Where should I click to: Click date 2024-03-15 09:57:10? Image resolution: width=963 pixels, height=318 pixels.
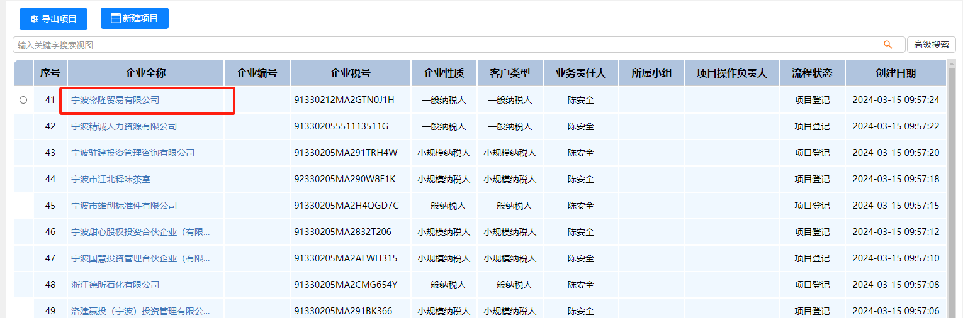tap(896, 258)
